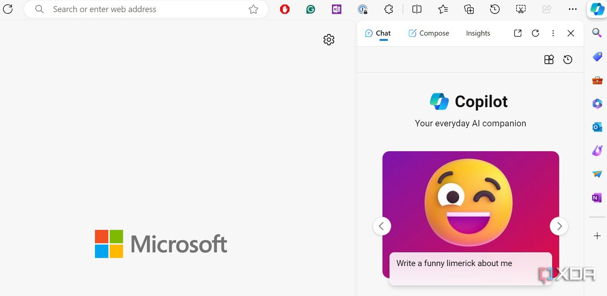Viewport: 607px width, 296px height.
Task: Click the winking emoji suggestion image
Action: click(469, 202)
